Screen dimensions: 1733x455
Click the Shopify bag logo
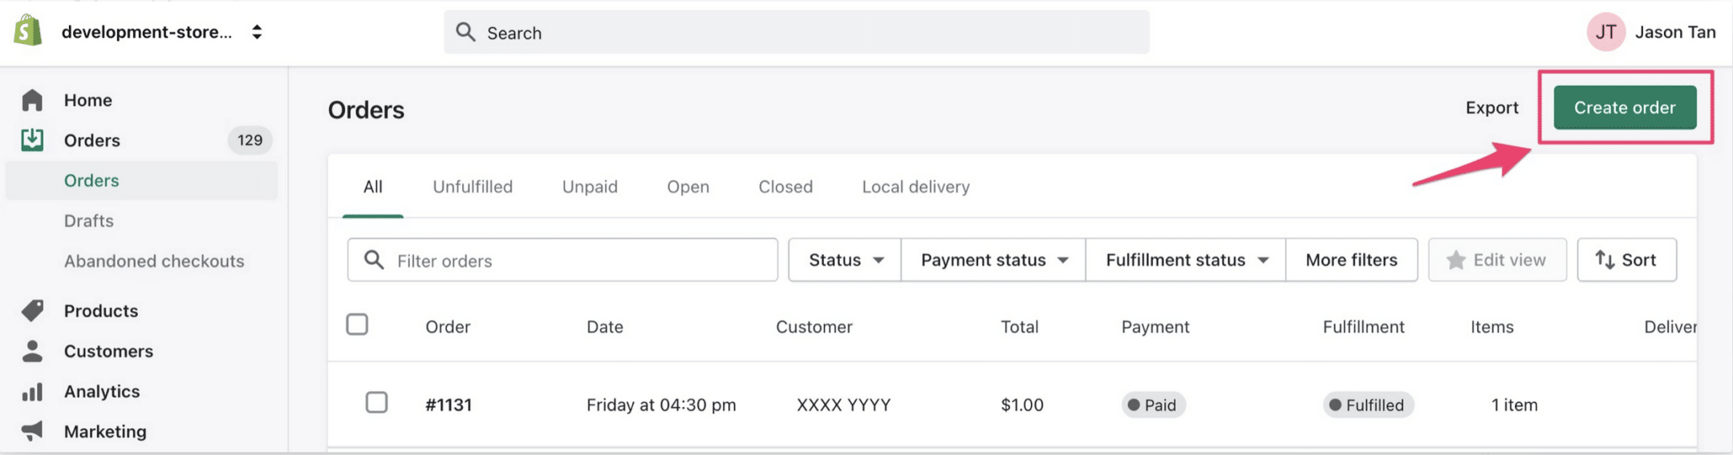coord(28,30)
